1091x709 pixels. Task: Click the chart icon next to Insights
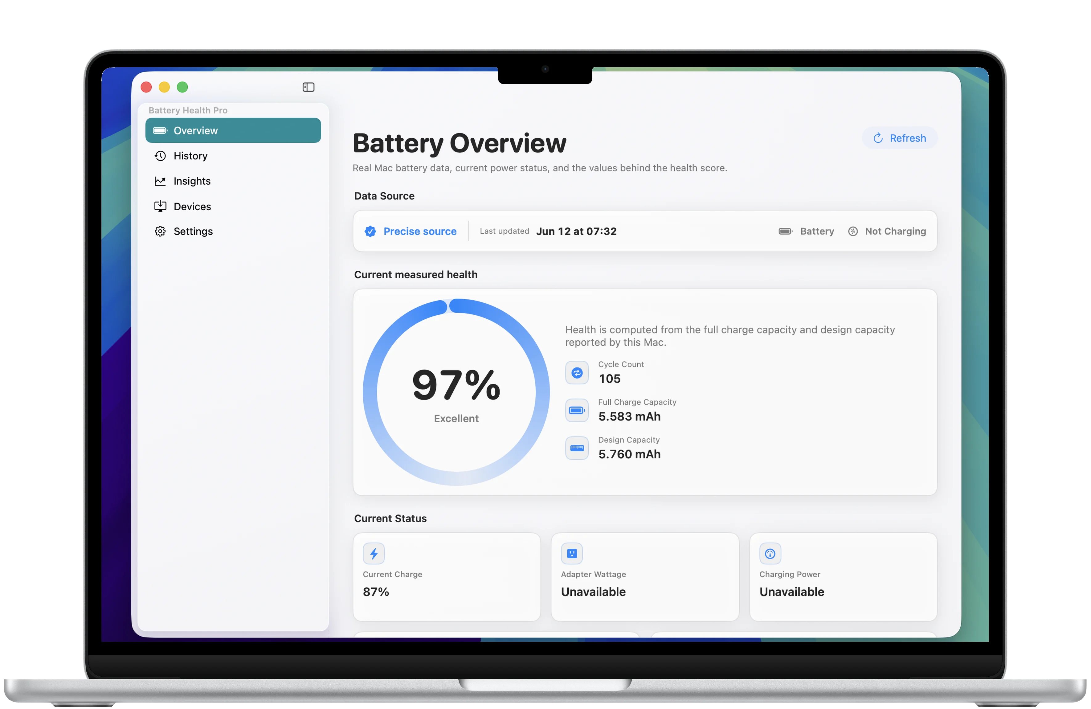coord(160,181)
